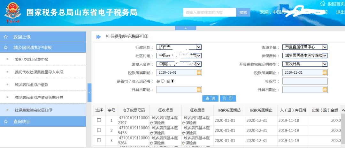The image size is (345, 148).
Task: Open calendar picker for 税款所属期止
Action: click(325, 72)
